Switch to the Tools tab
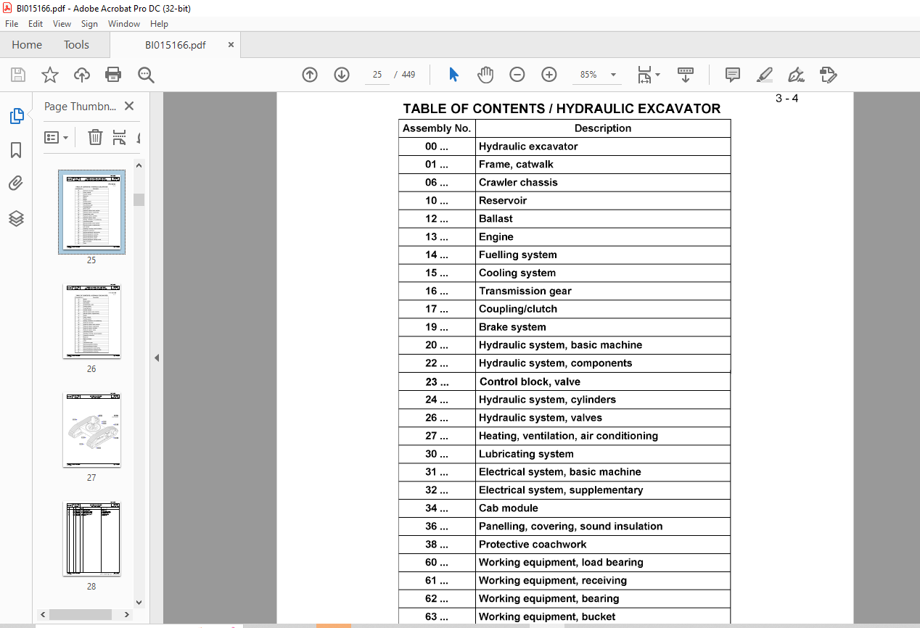Image resolution: width=920 pixels, height=628 pixels. pyautogui.click(x=76, y=45)
